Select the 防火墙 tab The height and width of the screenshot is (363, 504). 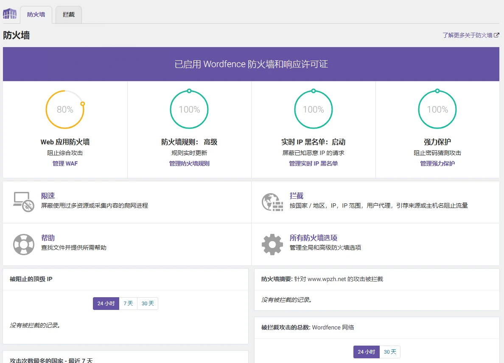pos(36,14)
